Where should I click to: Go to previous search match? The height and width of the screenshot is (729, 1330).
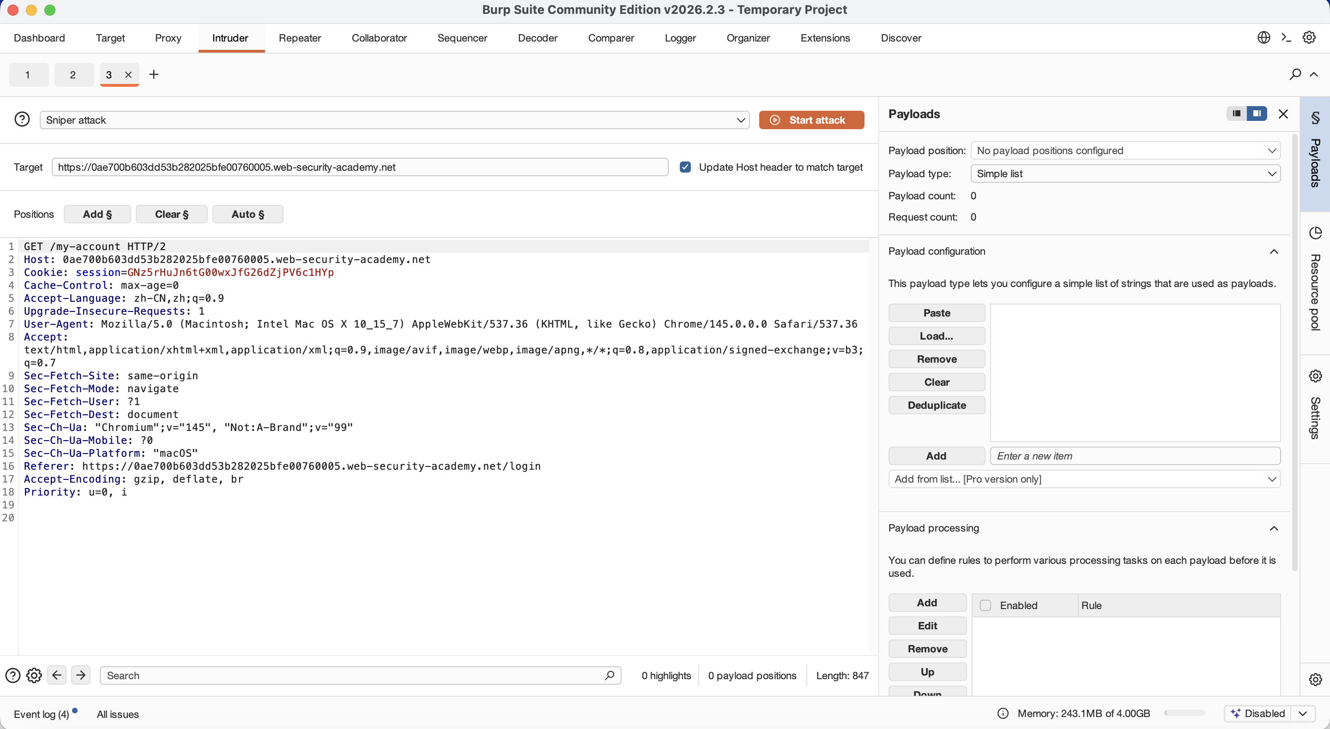click(x=57, y=675)
